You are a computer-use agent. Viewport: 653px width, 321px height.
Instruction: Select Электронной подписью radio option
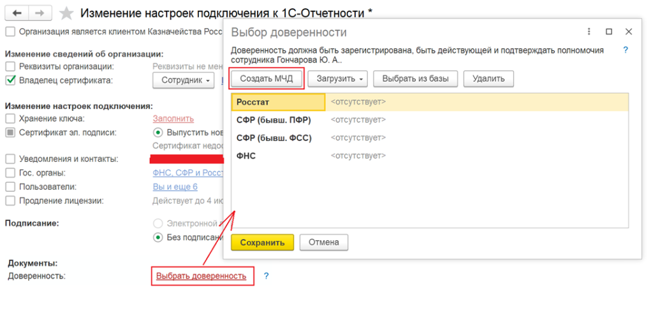pos(158,224)
